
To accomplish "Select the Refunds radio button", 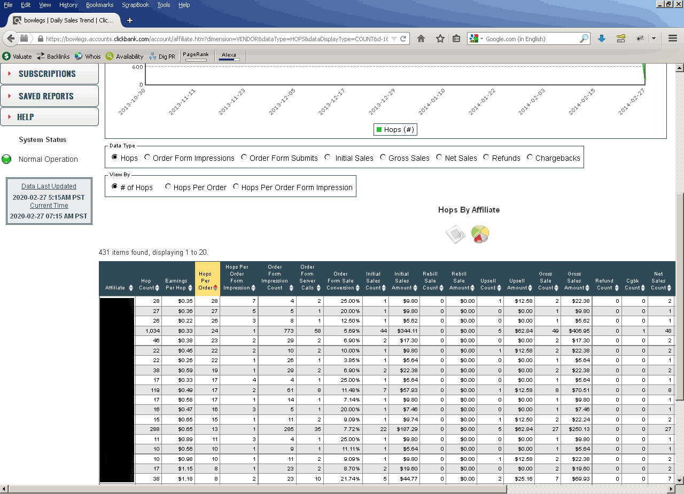I will pos(486,158).
